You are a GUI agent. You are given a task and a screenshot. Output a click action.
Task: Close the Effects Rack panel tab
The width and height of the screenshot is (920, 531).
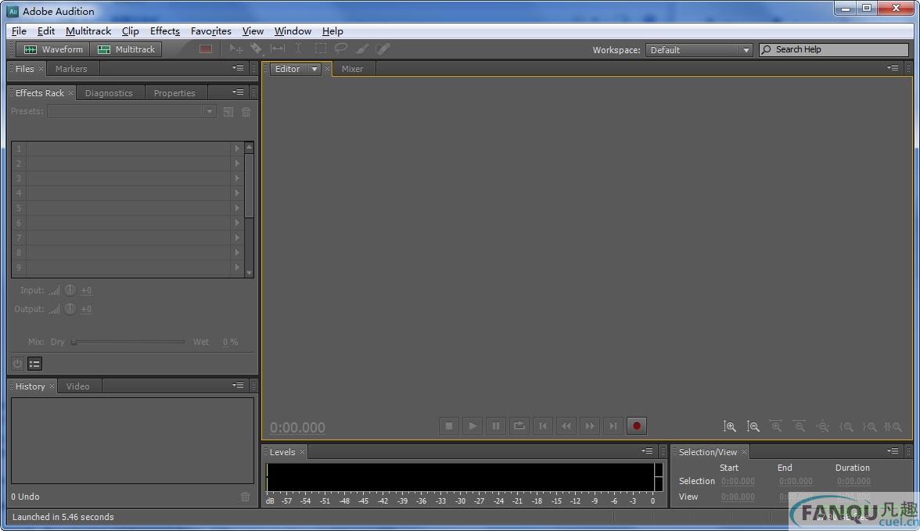point(70,93)
